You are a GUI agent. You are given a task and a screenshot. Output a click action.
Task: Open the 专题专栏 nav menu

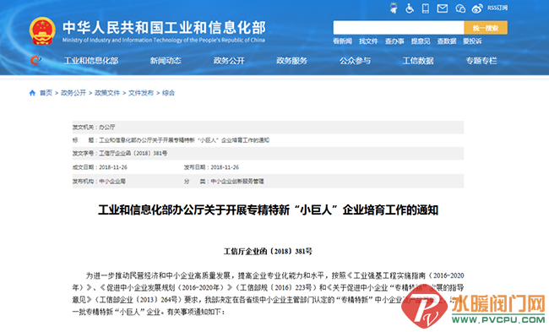coord(481,61)
